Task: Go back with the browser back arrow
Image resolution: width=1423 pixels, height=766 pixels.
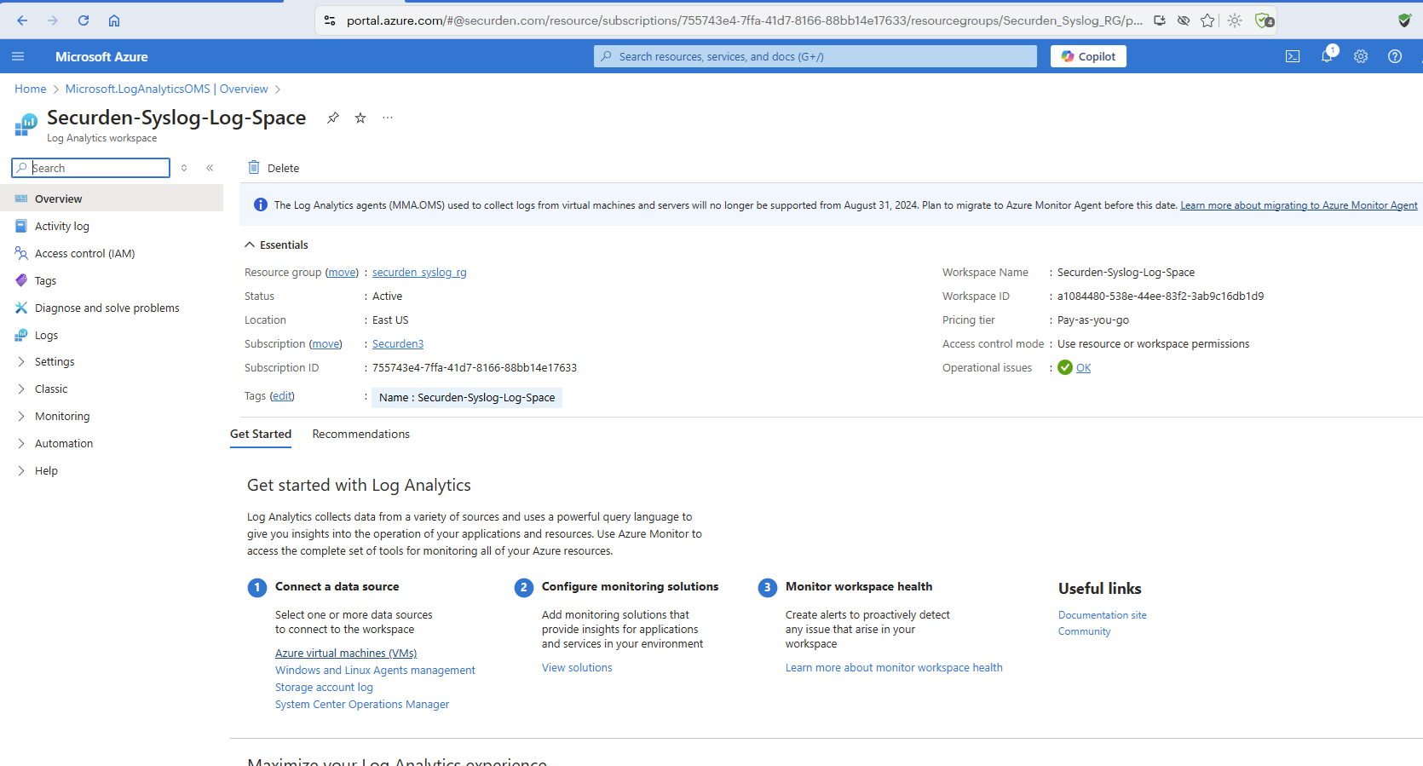Action: click(x=22, y=20)
